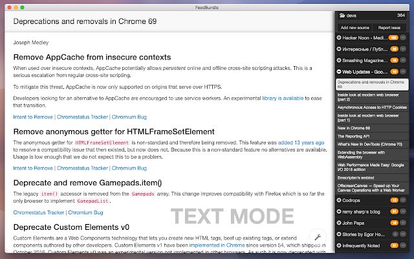
Task: Click Smashing Magazine's orange unread badge
Action: [x=394, y=60]
